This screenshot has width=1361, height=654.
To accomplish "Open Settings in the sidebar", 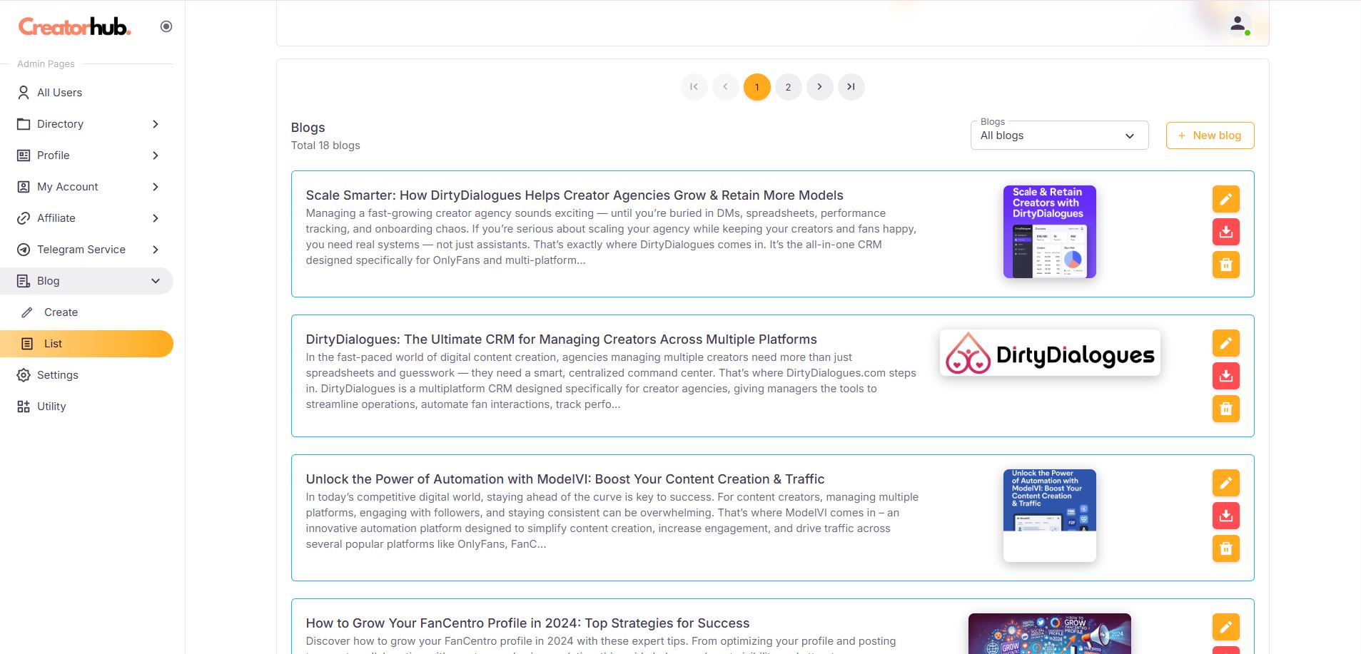I will click(57, 375).
